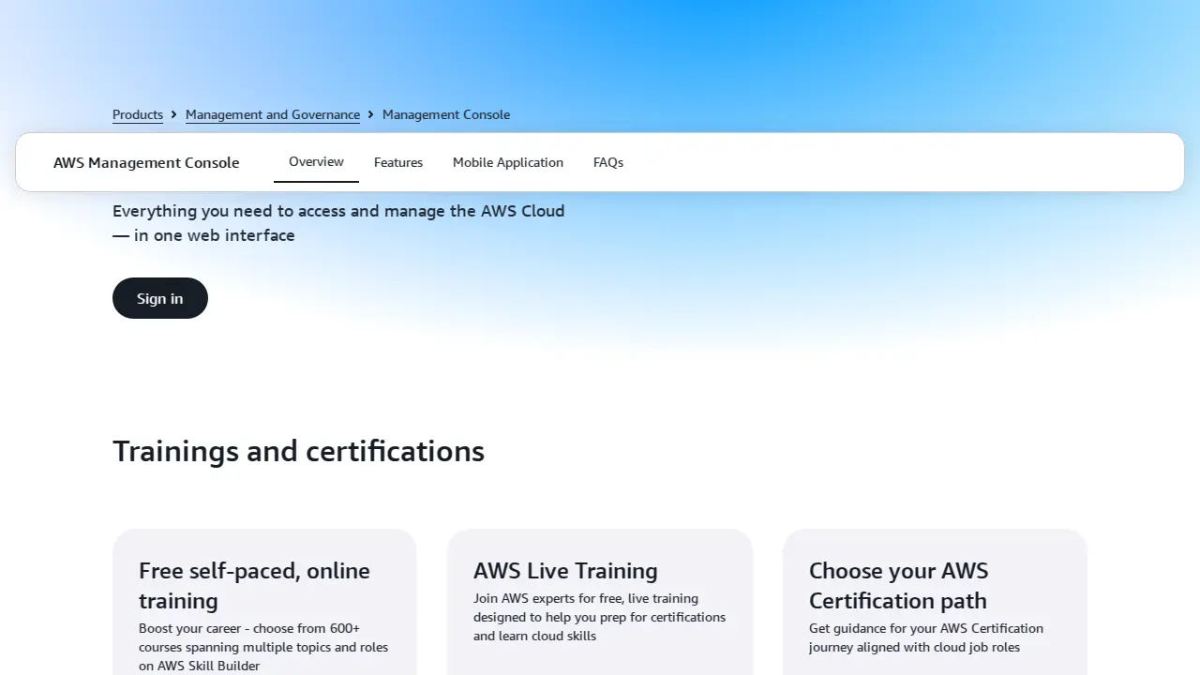Open the Management and Governance breadcrumb link
This screenshot has height=675, width=1200.
(272, 114)
